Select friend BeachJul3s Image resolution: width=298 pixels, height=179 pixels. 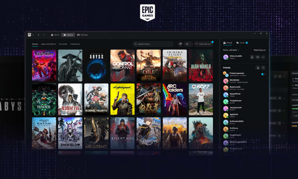[244, 88]
